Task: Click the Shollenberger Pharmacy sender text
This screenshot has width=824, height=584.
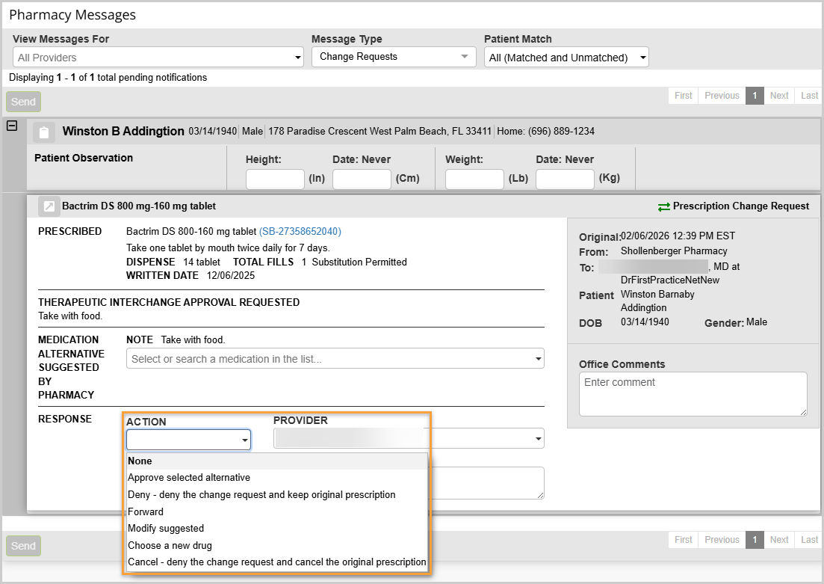Action: click(674, 251)
